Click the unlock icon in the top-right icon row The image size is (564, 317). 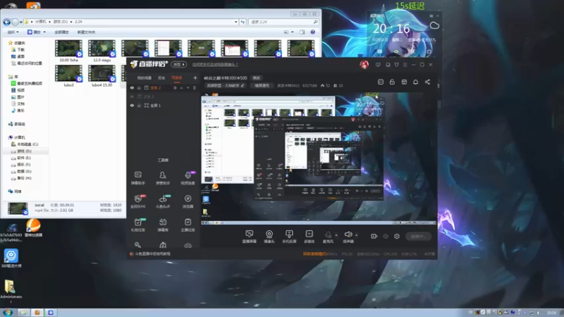click(392, 82)
